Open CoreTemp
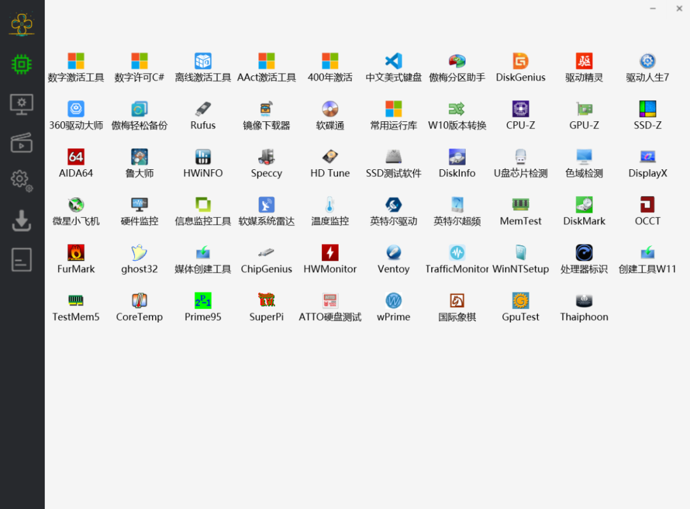690x509 pixels. pyautogui.click(x=139, y=308)
